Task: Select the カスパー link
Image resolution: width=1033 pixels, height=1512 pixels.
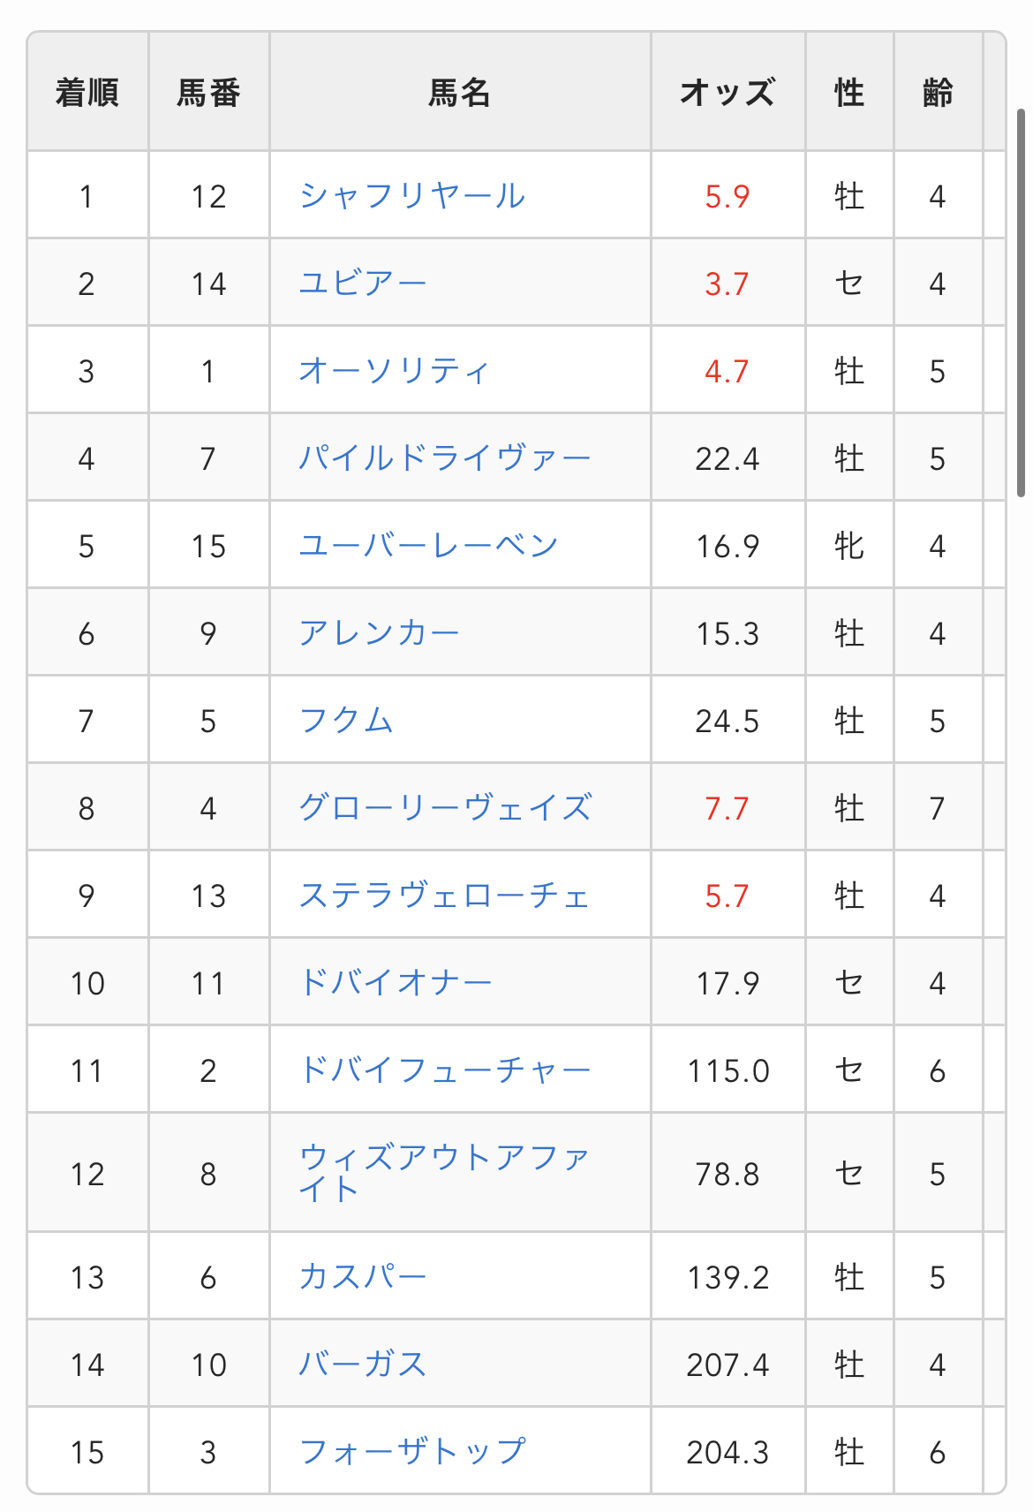Action: [363, 1276]
